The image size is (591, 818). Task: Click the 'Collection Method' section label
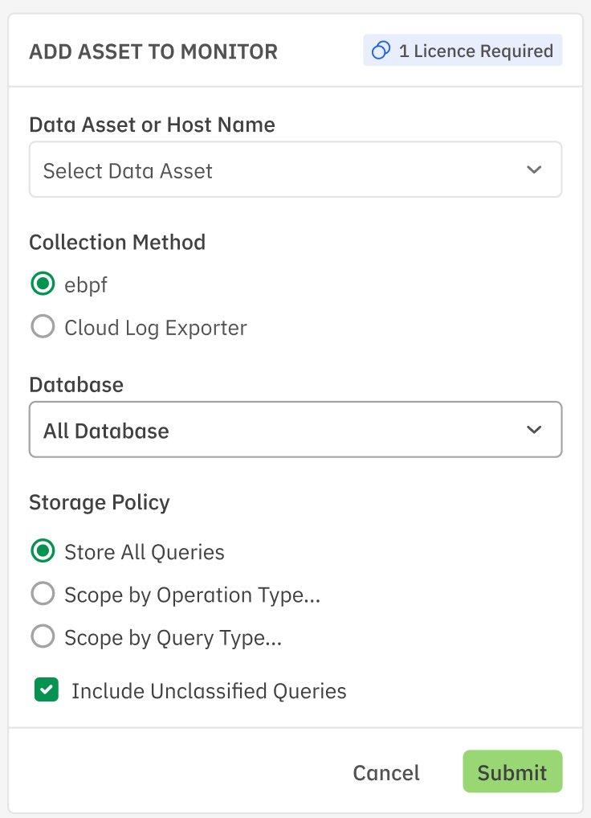[x=117, y=242]
